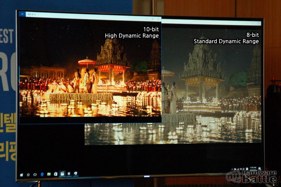Minimize the 10-bit HDR video window
Viewport: 281px width, 187px height.
click(x=147, y=19)
